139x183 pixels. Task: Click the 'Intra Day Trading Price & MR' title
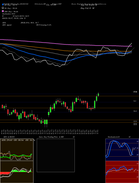pos(51,137)
